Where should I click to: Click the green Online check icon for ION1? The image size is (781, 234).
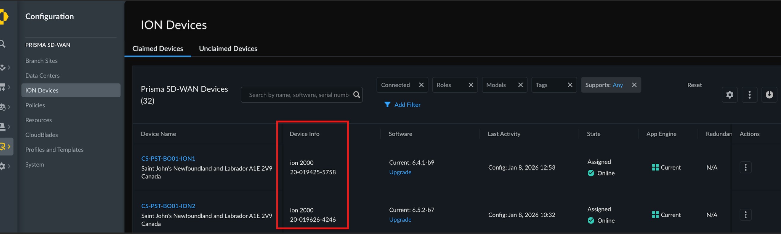[591, 173]
